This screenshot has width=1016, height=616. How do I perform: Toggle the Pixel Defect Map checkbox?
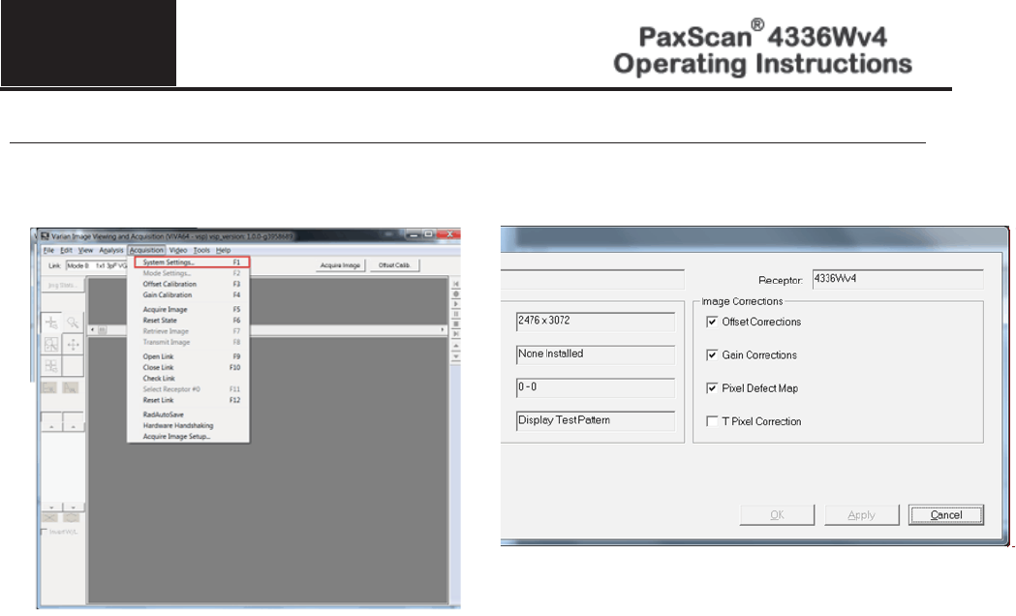(712, 388)
